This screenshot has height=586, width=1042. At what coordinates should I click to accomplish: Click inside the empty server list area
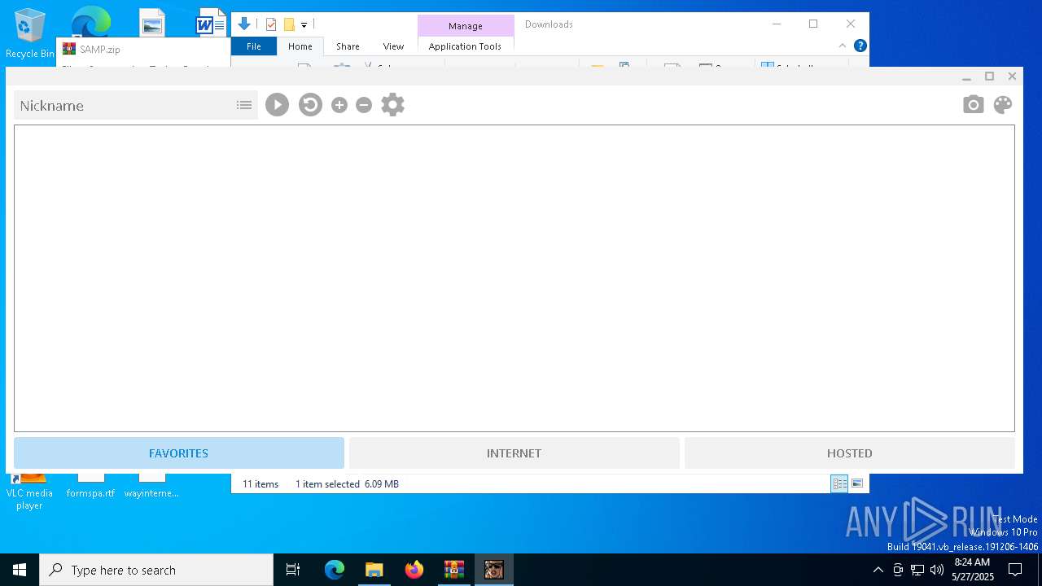click(x=514, y=278)
